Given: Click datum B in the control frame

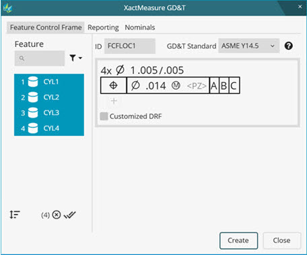Looking at the screenshot, I should point(224,85).
